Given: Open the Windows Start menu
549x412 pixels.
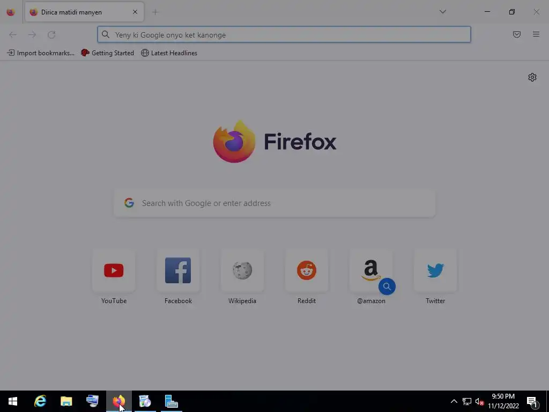Looking at the screenshot, I should point(13,401).
